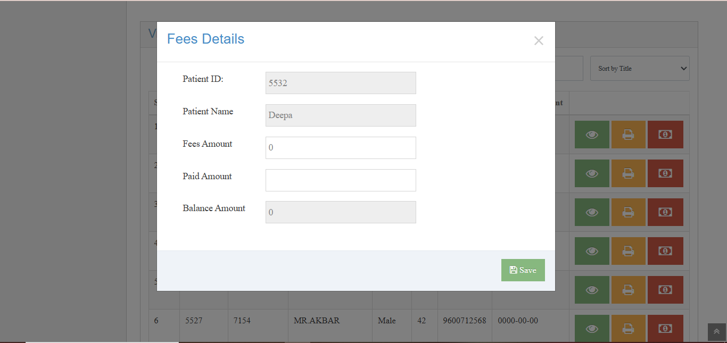The height and width of the screenshot is (343, 727).
Task: Open the fees money icon for MR.AKBAR
Action: click(665, 329)
